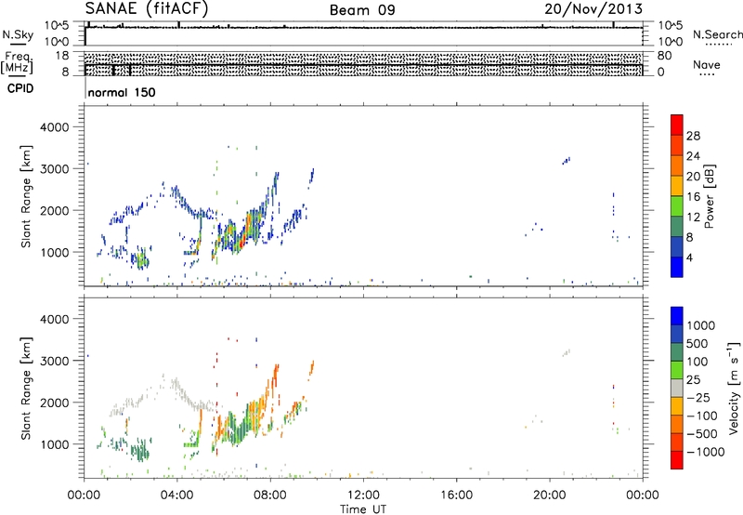Click the 1000 velocity colorbar value
743x515 pixels.
point(700,325)
